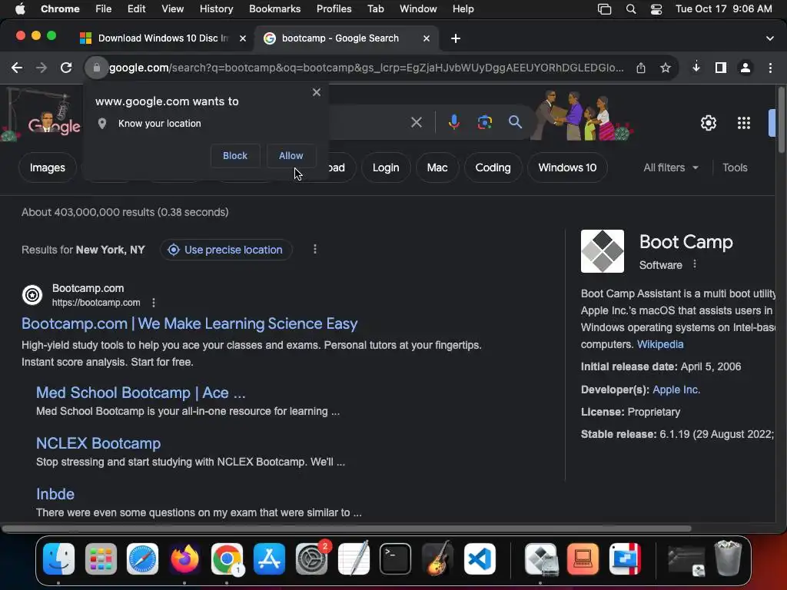Click the Google doodle logo
This screenshot has width=787, height=590.
coord(42,115)
